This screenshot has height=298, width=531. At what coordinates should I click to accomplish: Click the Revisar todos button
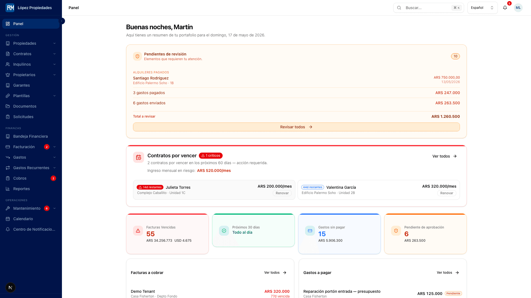296,127
